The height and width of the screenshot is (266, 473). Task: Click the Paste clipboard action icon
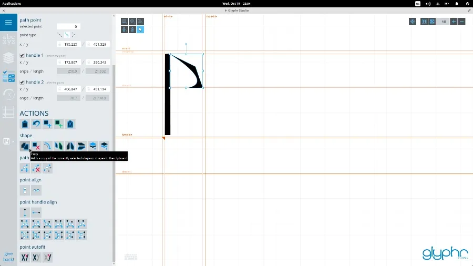coord(25,124)
